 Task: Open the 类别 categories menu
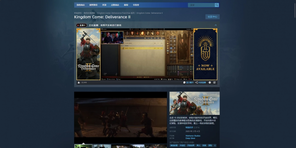click(x=104, y=5)
